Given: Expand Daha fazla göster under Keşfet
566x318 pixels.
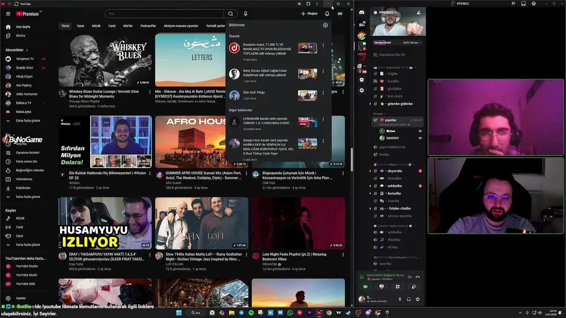Looking at the screenshot, I should point(29,245).
